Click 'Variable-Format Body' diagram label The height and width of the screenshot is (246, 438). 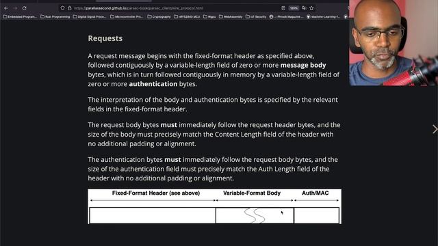tap(252, 193)
